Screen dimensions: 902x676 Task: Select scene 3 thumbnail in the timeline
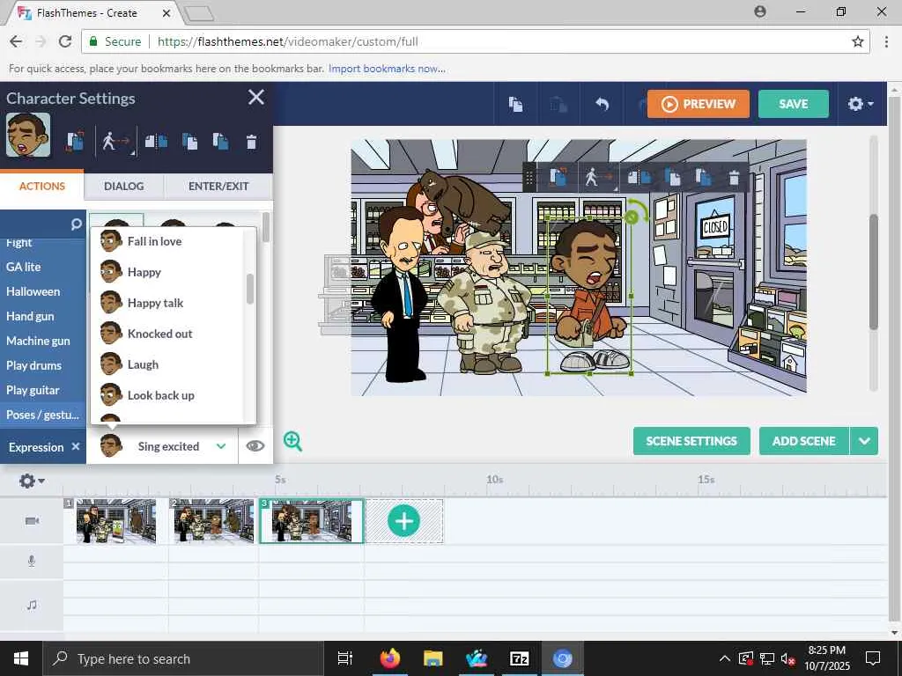tap(311, 521)
